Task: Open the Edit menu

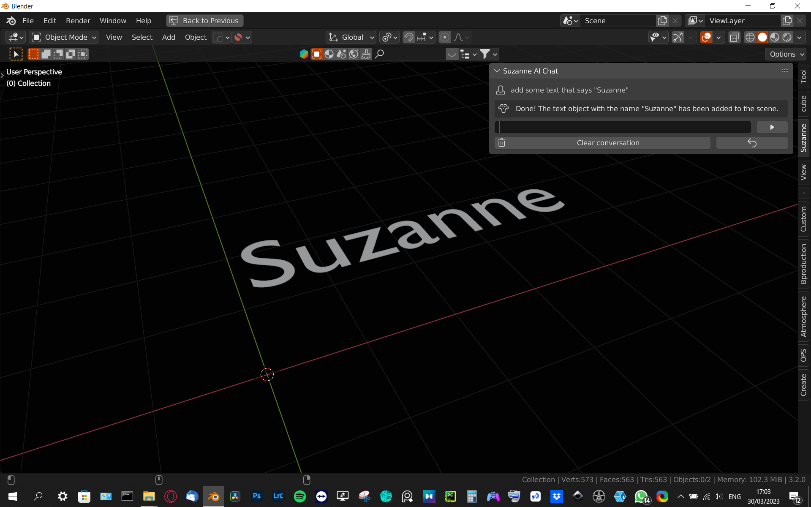Action: (49, 21)
